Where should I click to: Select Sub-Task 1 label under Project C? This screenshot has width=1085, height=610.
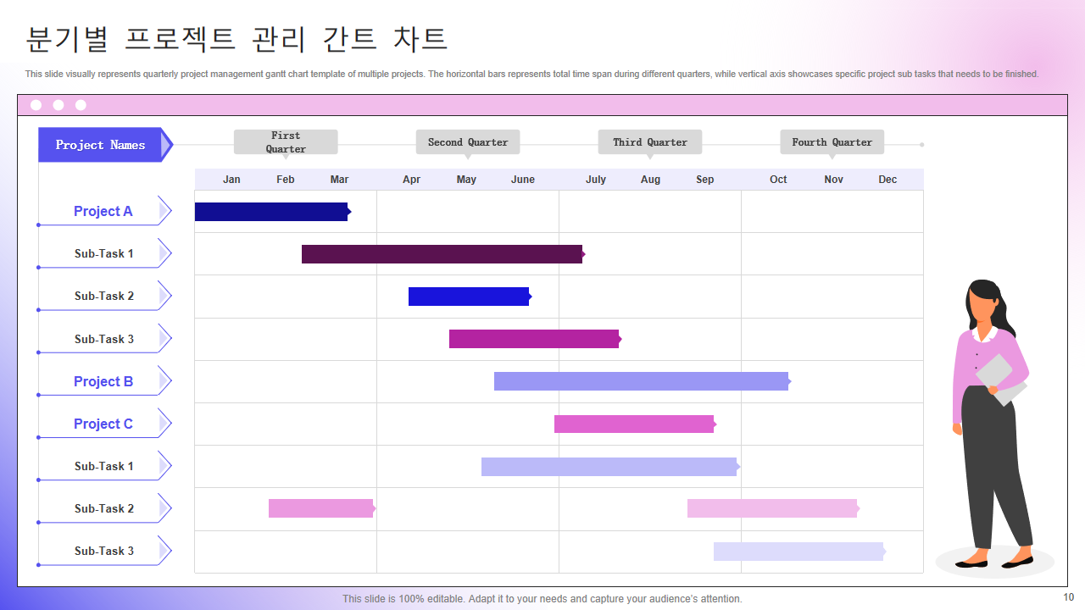tap(104, 466)
